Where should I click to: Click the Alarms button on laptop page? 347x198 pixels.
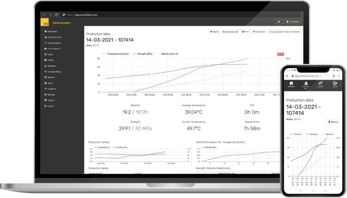215,32
